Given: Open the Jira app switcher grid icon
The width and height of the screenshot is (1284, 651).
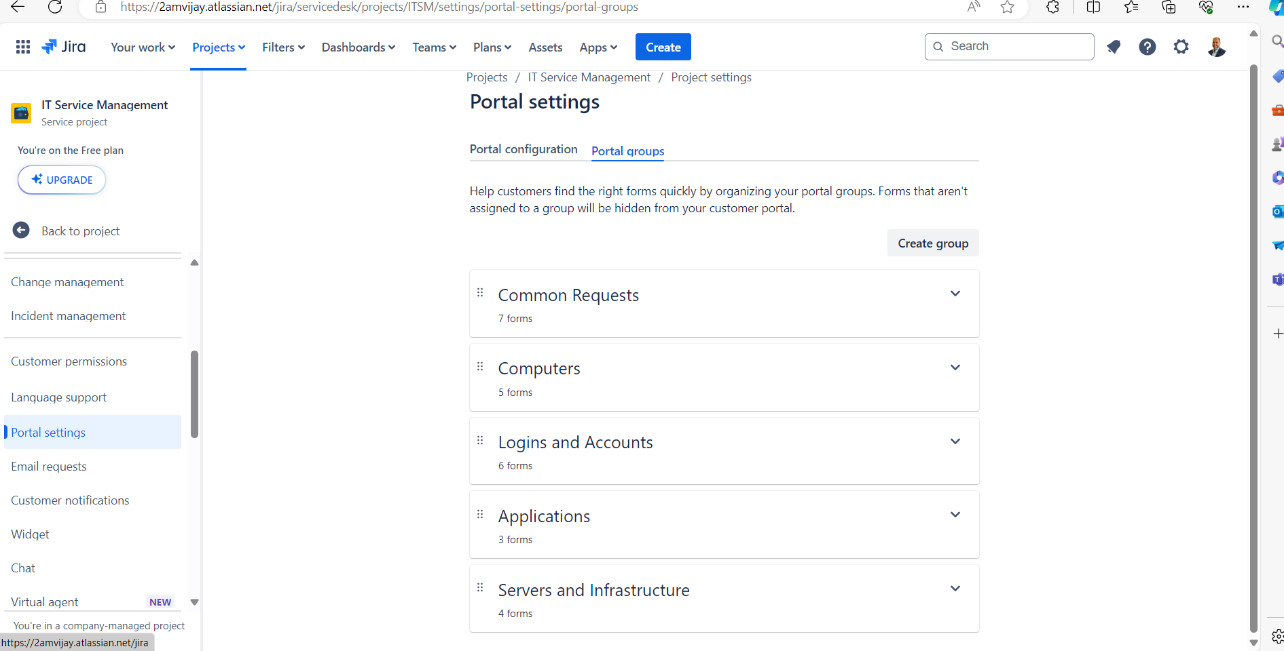Looking at the screenshot, I should [x=22, y=46].
